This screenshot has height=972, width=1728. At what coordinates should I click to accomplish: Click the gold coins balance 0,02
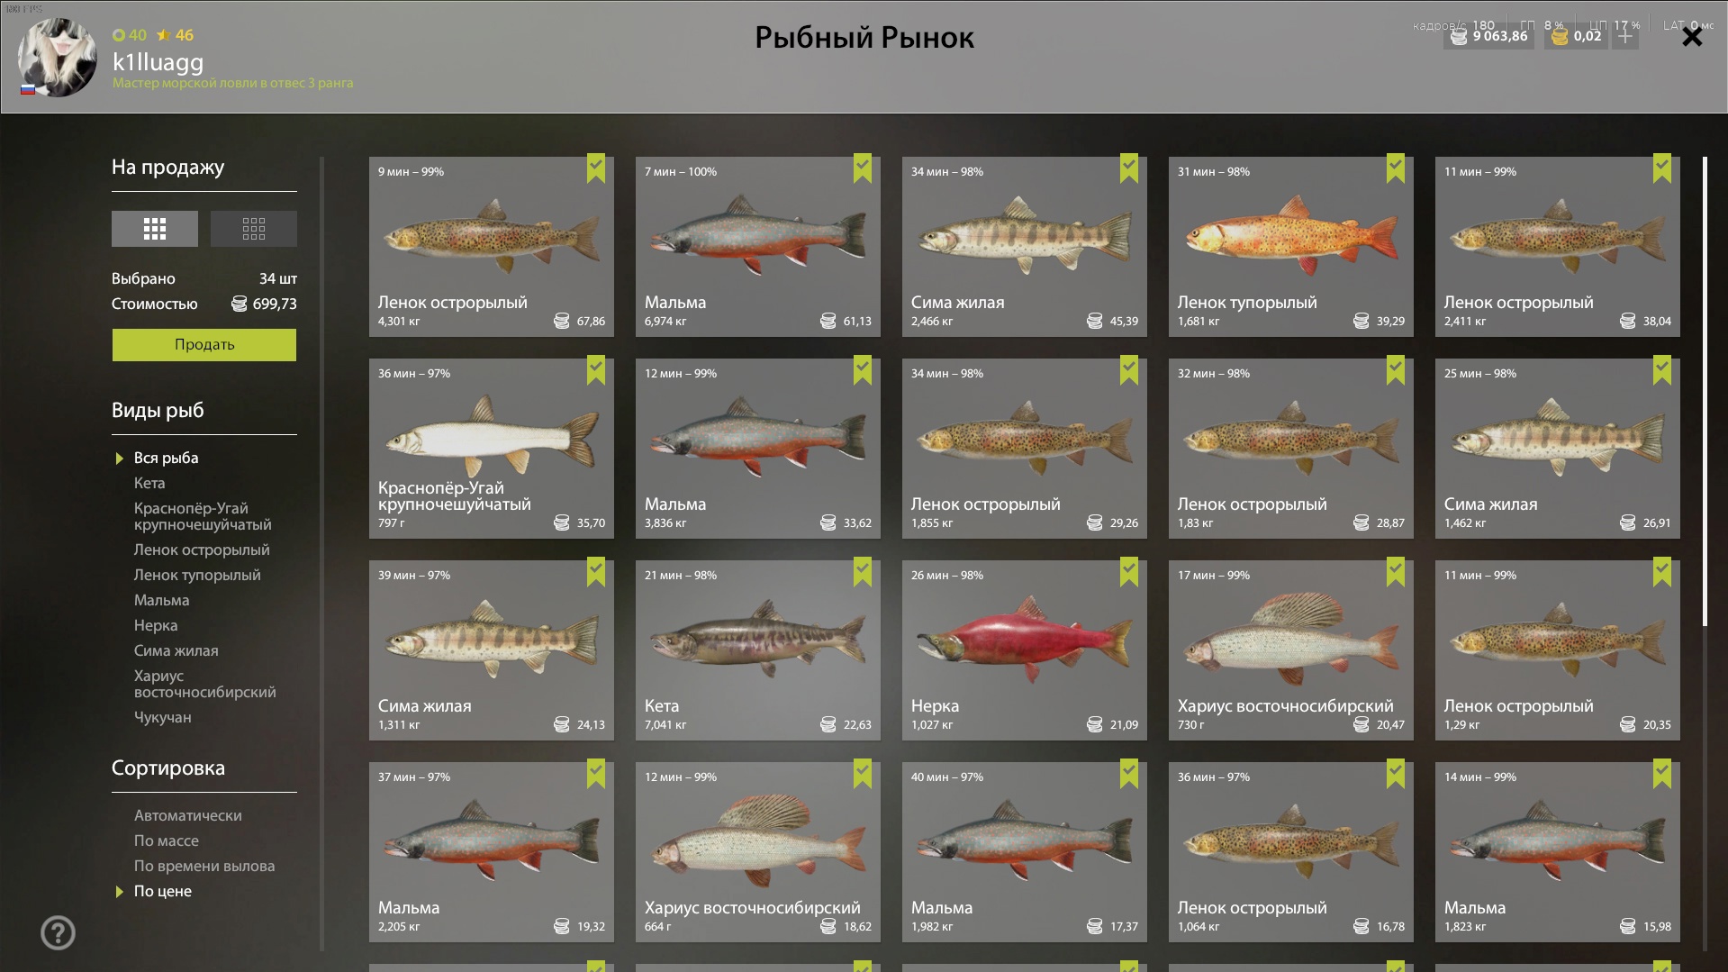click(x=1576, y=37)
